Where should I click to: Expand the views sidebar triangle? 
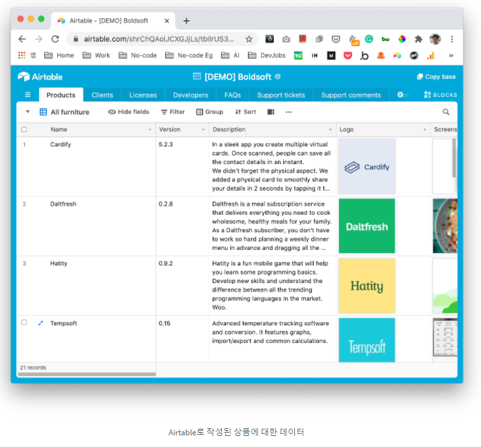27,112
